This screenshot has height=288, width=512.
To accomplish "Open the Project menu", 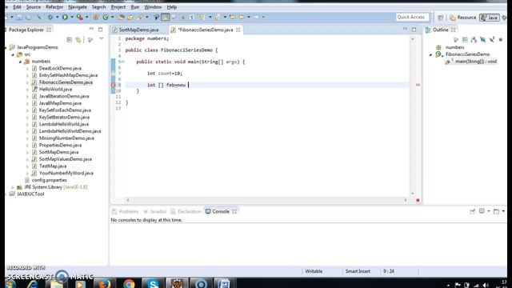I will pos(118,7).
